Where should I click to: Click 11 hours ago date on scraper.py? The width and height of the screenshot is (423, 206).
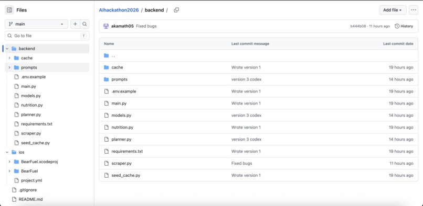point(401,164)
